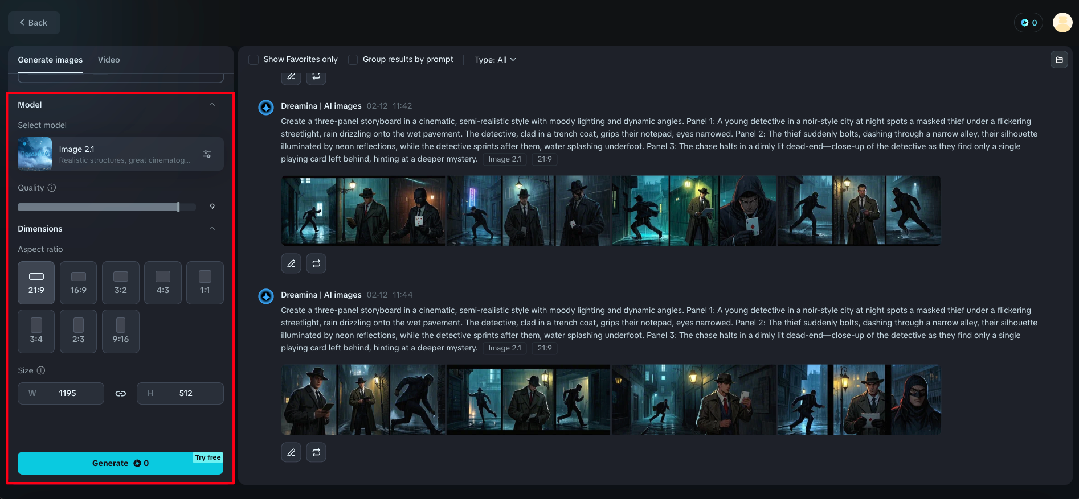Image resolution: width=1079 pixels, height=499 pixels.
Task: Select 9:16 aspect ratio
Action: pos(121,332)
